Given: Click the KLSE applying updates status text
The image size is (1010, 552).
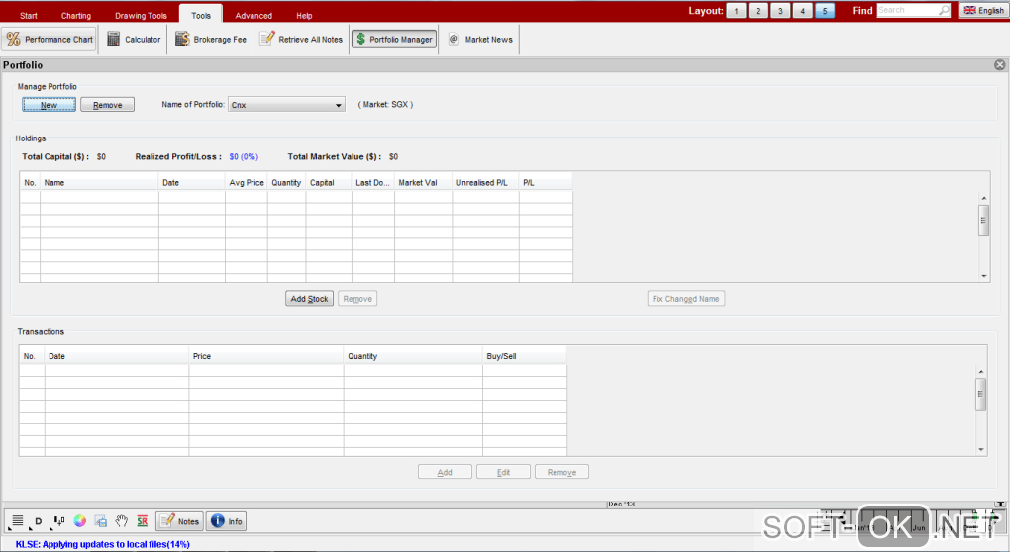Looking at the screenshot, I should [x=102, y=544].
